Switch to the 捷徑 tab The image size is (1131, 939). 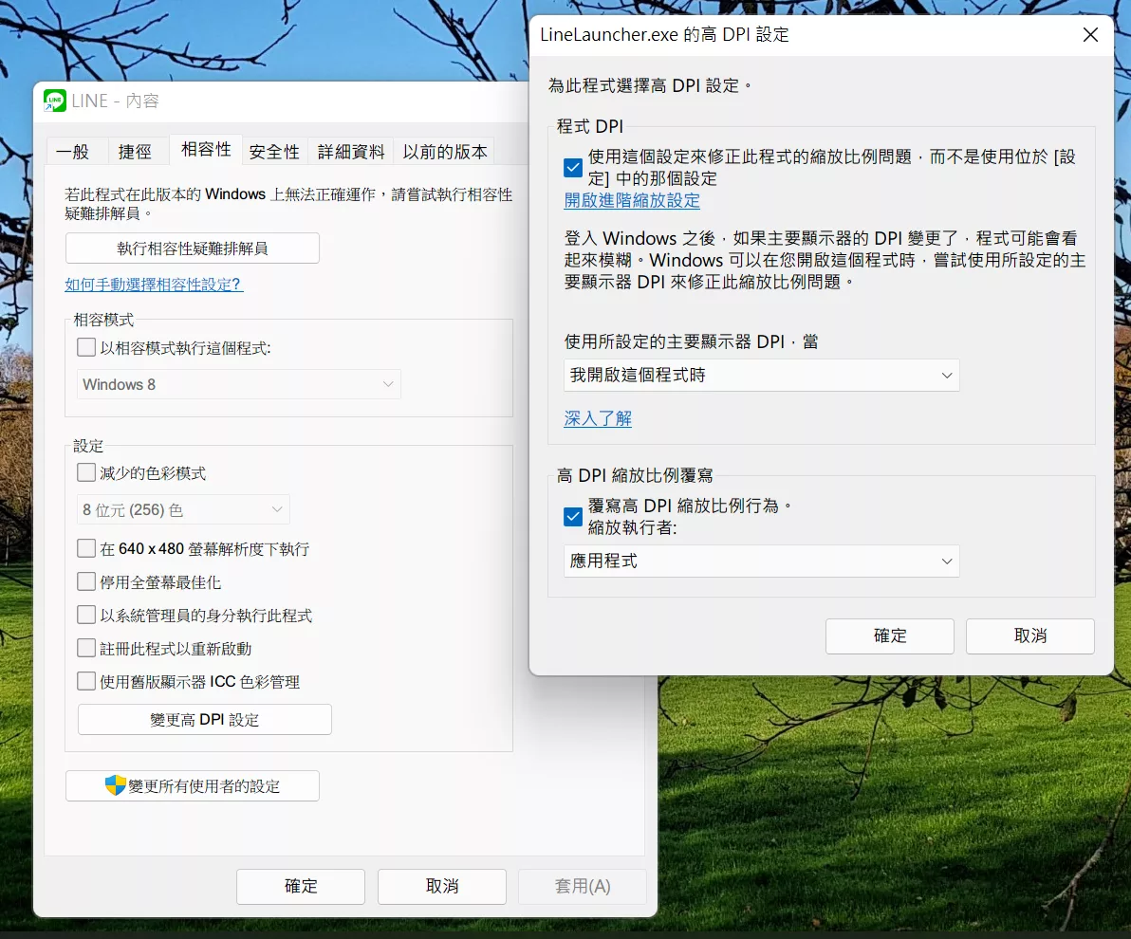pyautogui.click(x=135, y=152)
